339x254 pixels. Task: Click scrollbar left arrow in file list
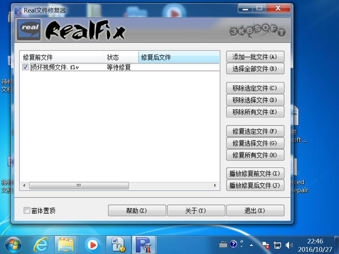(24, 186)
